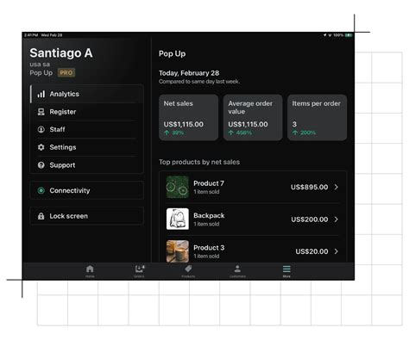Viewport: 409px width, 340px height.
Task: Open the Average order value card
Action: [253, 117]
